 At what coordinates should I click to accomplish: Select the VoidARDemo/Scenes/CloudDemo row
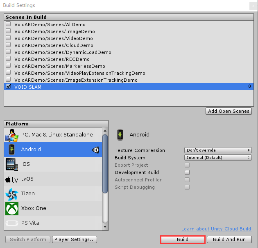point(129,45)
